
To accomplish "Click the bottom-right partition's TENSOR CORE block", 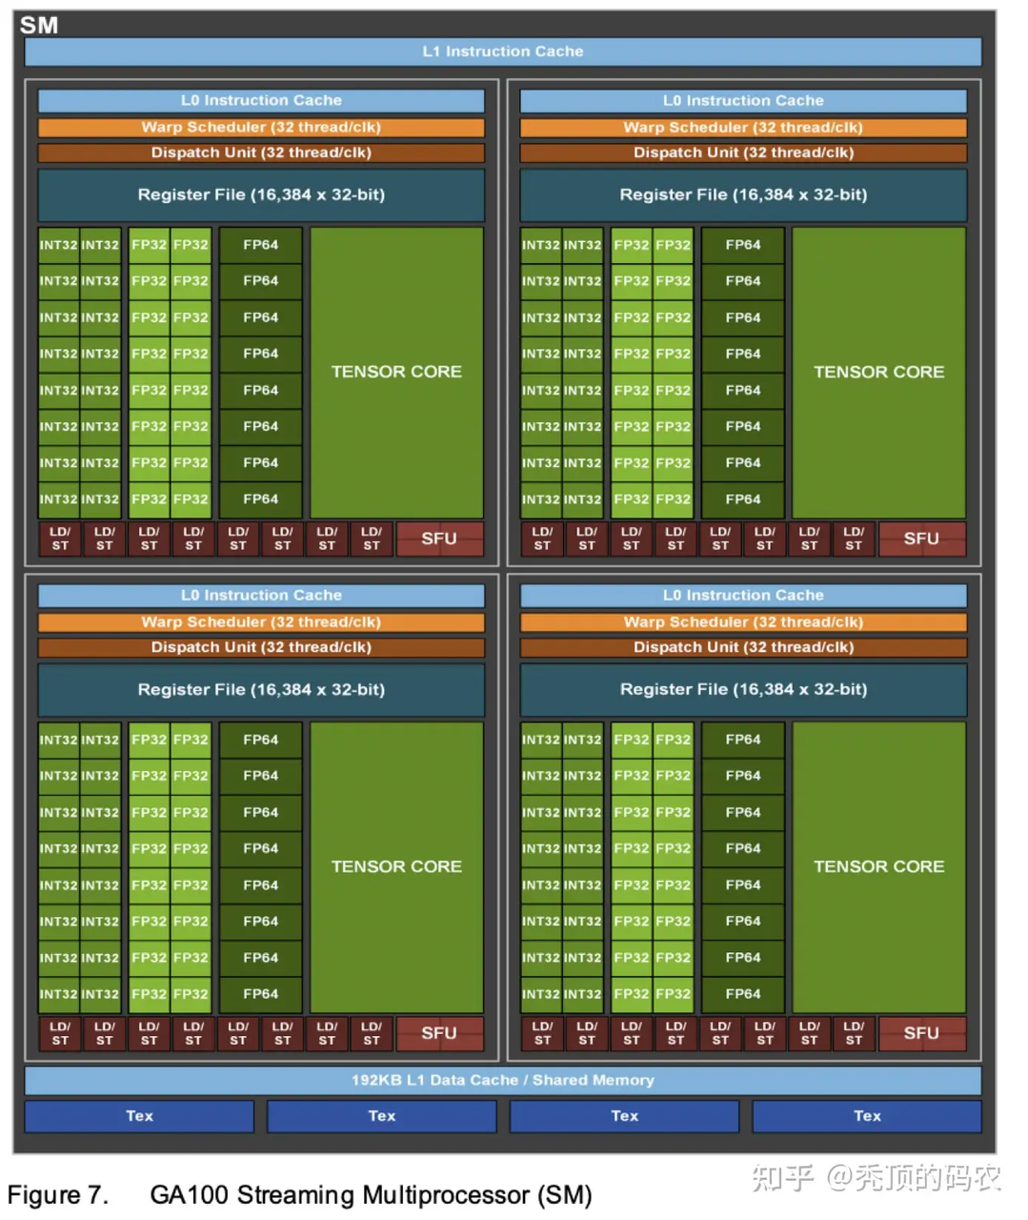I will (x=878, y=866).
